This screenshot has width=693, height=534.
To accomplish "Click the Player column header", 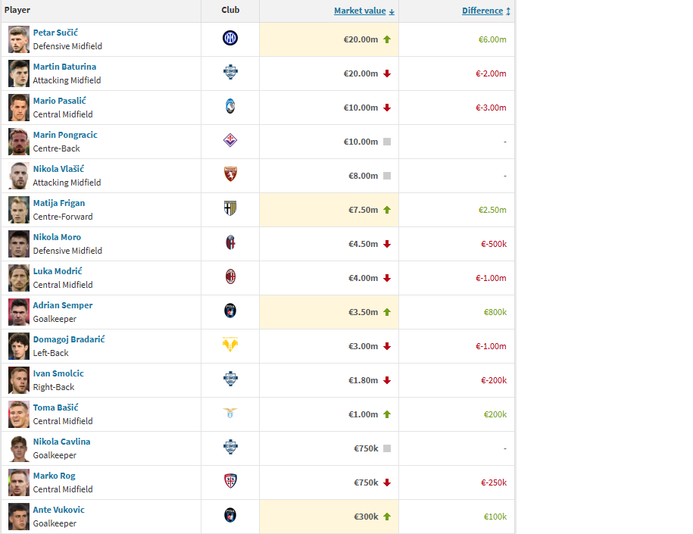I will 17,11.
